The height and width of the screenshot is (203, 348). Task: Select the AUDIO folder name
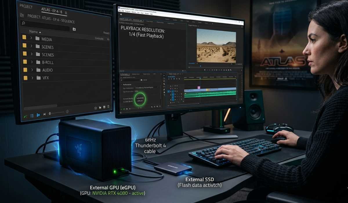(47, 70)
